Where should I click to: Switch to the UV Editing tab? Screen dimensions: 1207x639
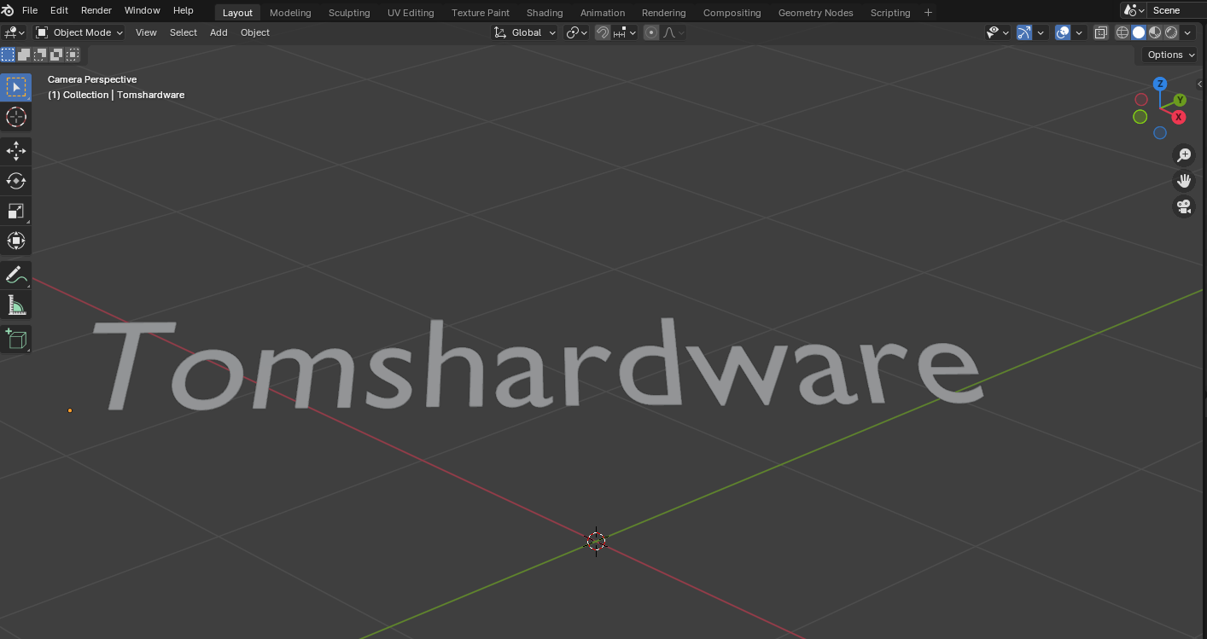point(411,13)
